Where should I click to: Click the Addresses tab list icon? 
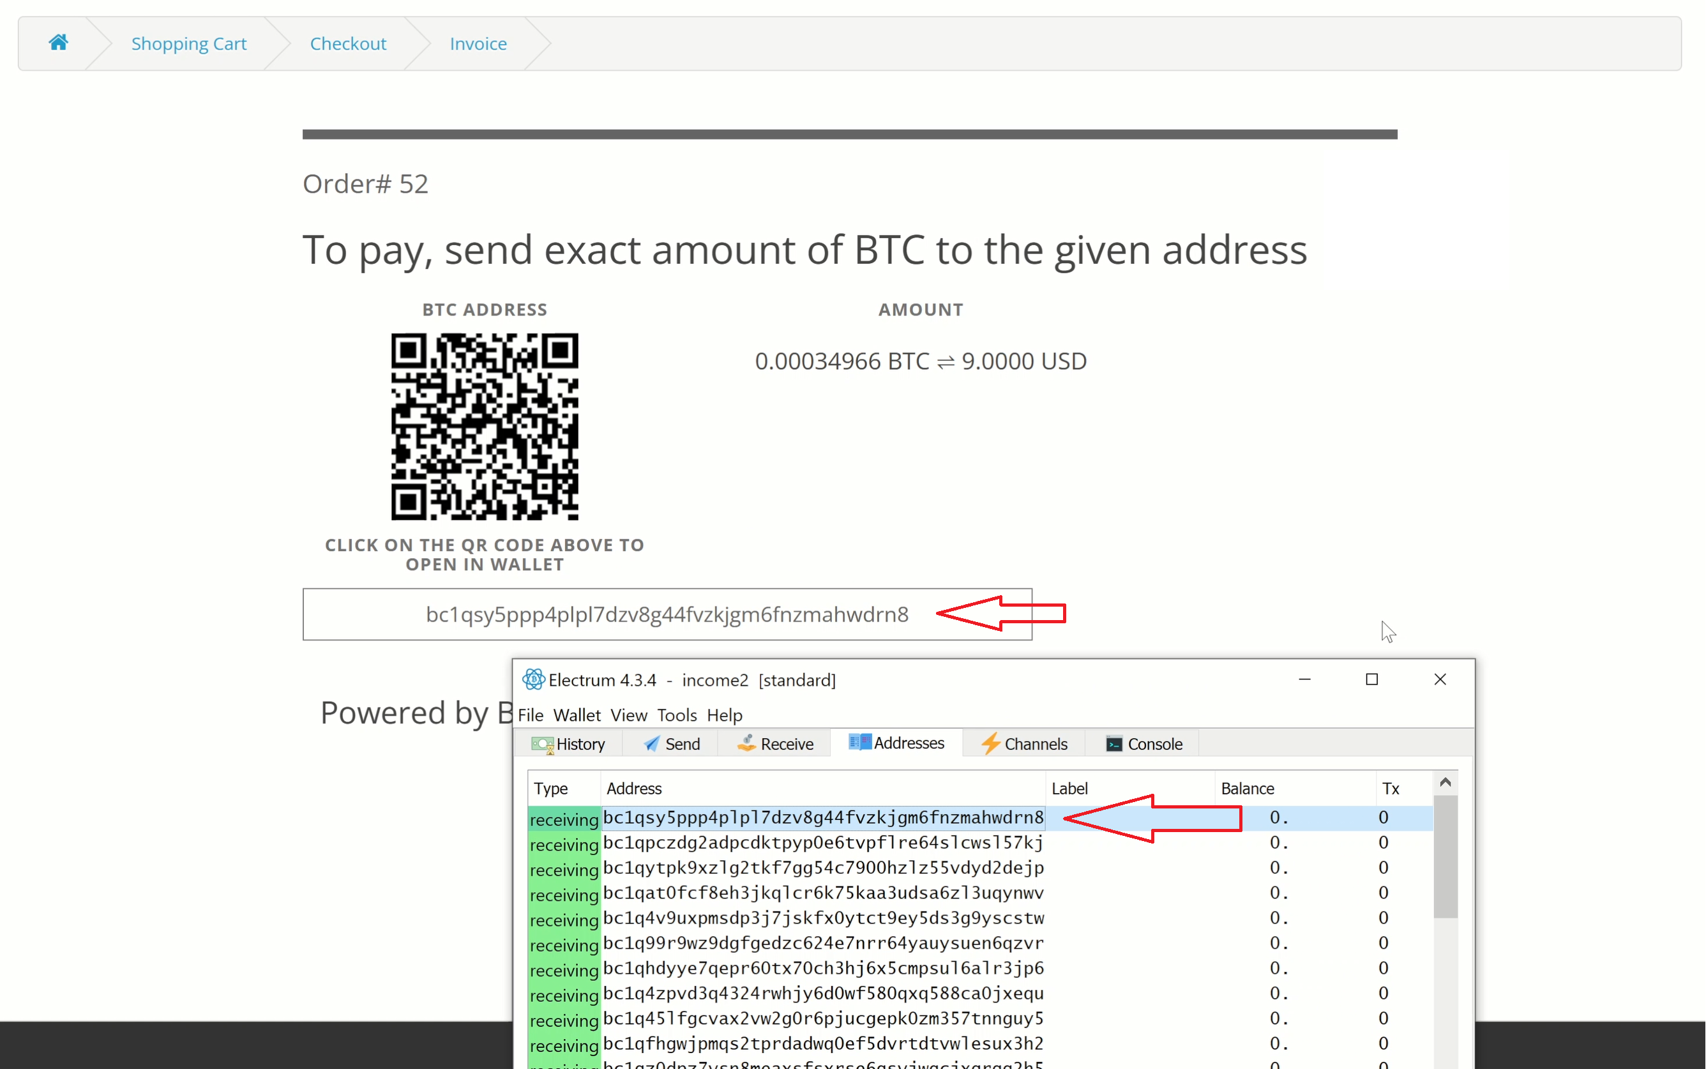pyautogui.click(x=860, y=742)
